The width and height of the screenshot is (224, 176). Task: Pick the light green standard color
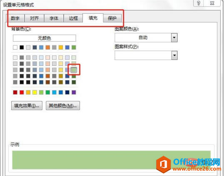tap(41, 92)
